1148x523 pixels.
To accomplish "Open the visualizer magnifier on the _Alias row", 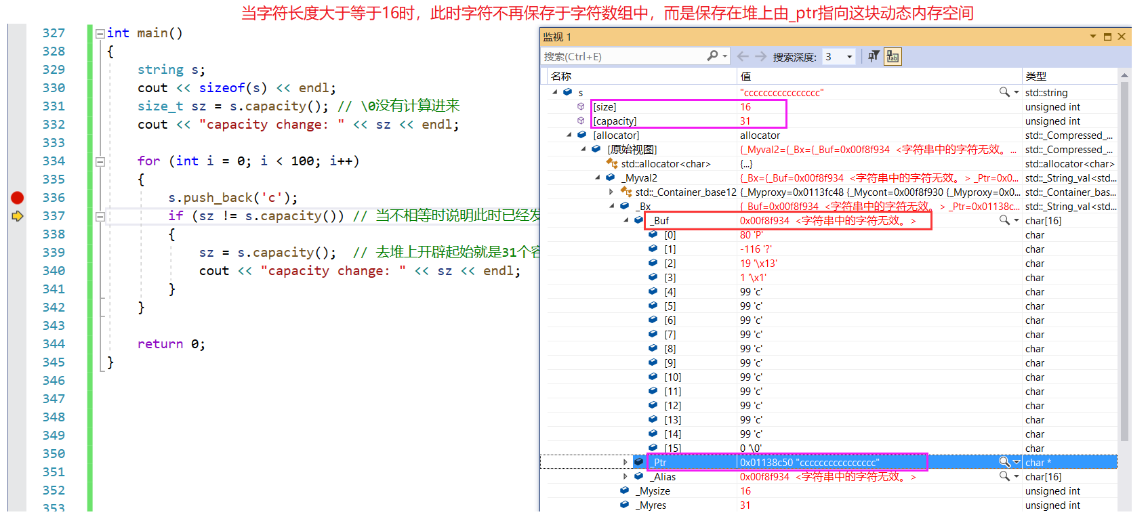I will (1004, 476).
